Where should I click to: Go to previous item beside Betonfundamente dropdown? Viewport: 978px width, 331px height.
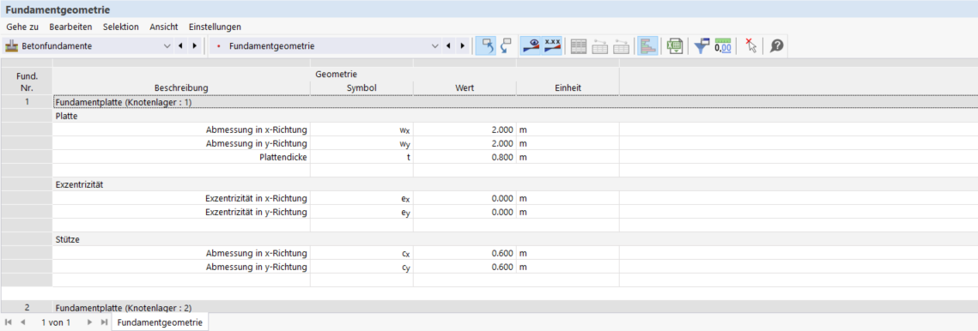point(180,46)
